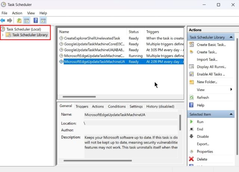Click the Create Basic Task icon
239x172 pixels.
tap(192, 45)
